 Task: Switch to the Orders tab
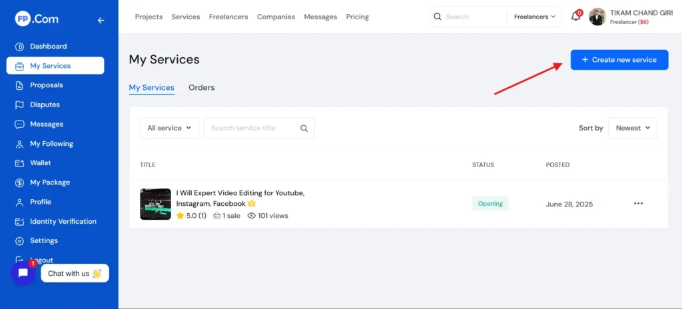point(201,87)
